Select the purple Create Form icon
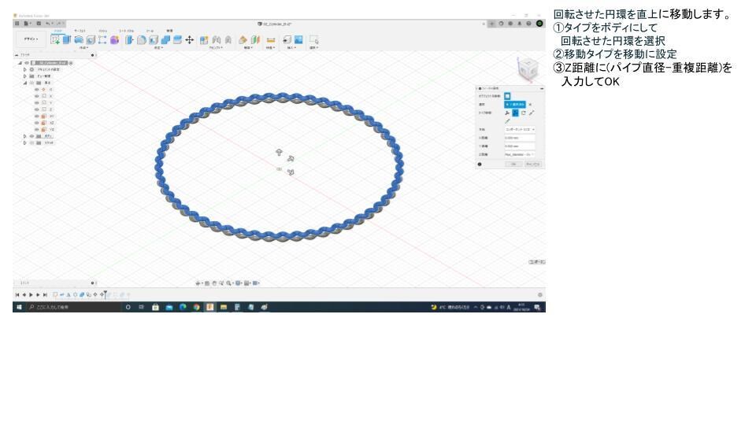This screenshot has width=756, height=425. tap(114, 40)
